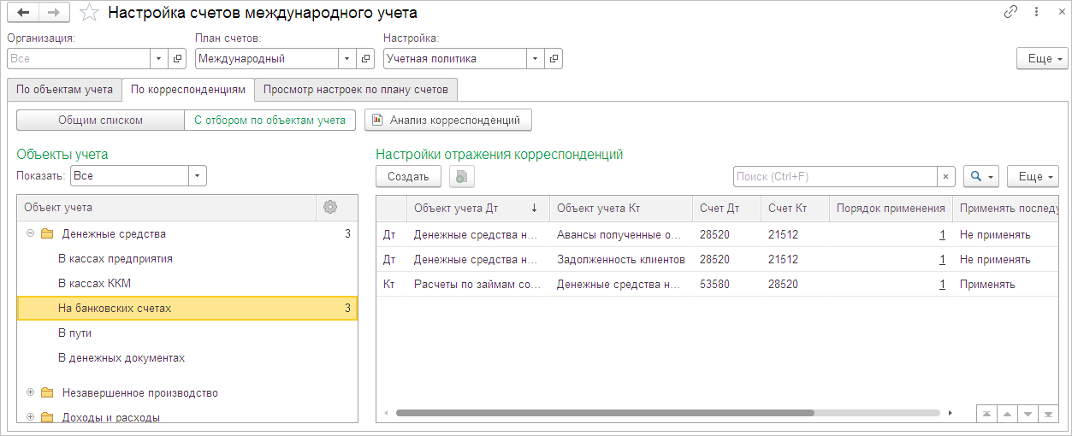Click the horizontal scrollbar under the table

click(x=604, y=413)
